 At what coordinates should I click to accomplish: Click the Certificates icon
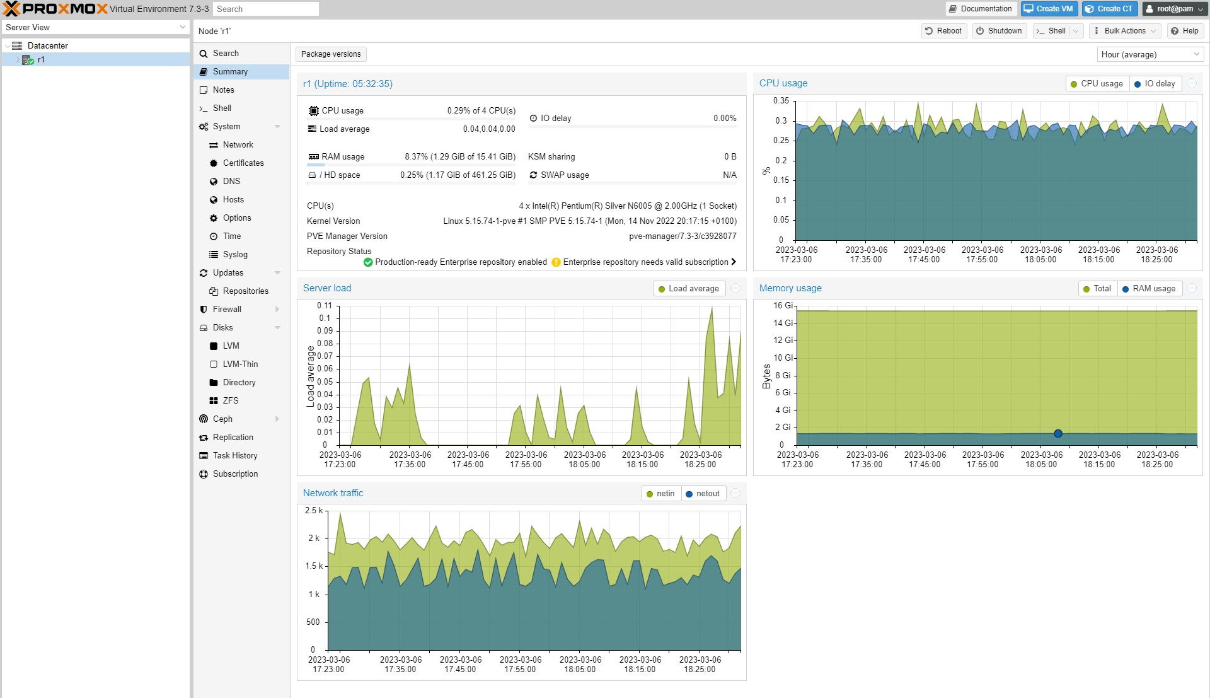tap(214, 163)
